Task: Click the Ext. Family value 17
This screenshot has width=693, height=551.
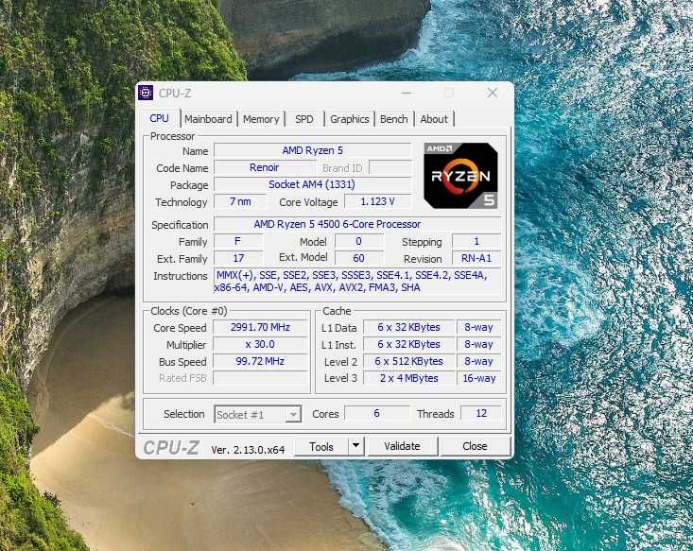Action: coord(238,258)
